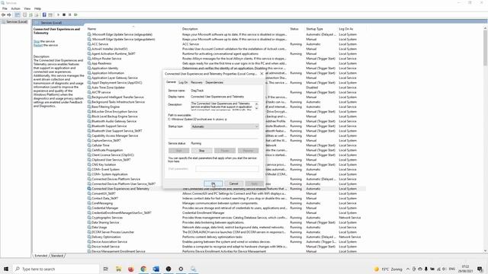
Task: Select Services (Local) in console tree
Action: (x=16, y=22)
